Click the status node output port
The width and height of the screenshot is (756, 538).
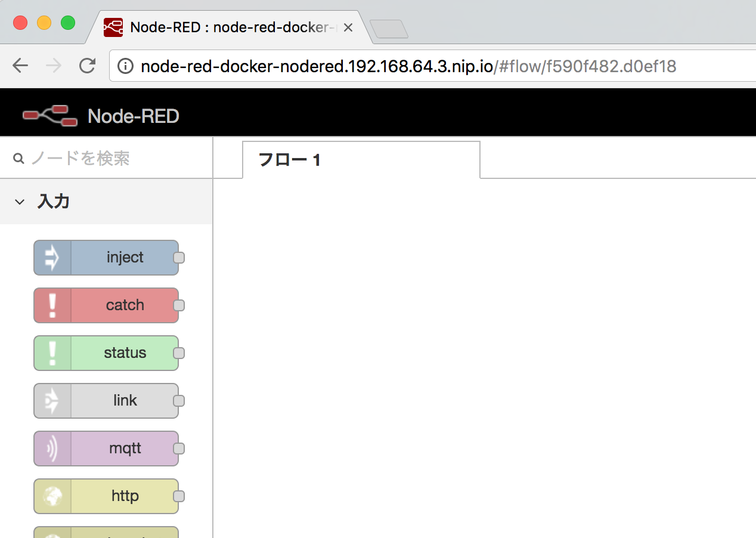tap(179, 353)
